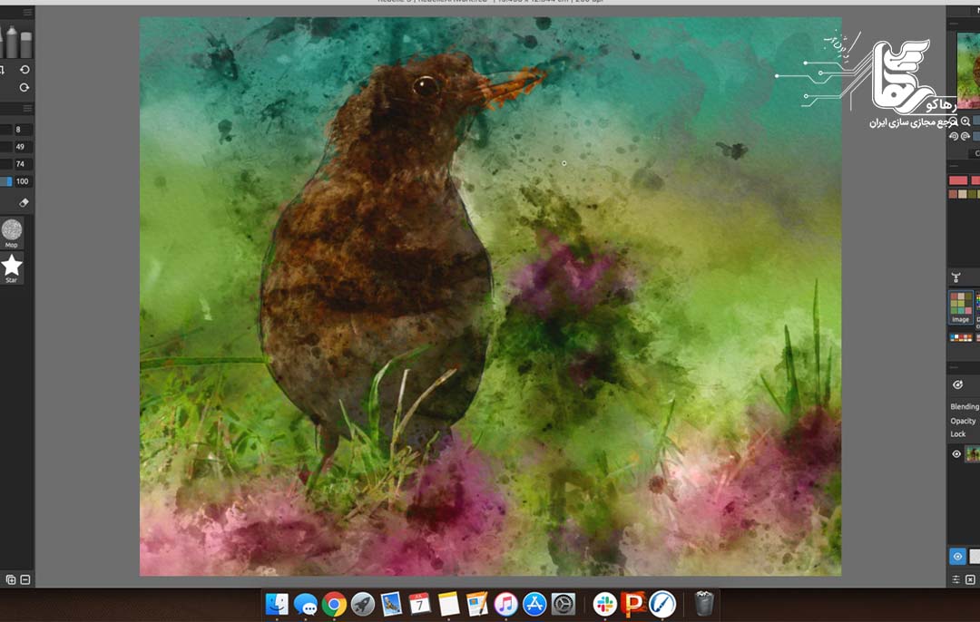The width and height of the screenshot is (980, 622).
Task: Select the Mop brush preset
Action: [x=12, y=232]
